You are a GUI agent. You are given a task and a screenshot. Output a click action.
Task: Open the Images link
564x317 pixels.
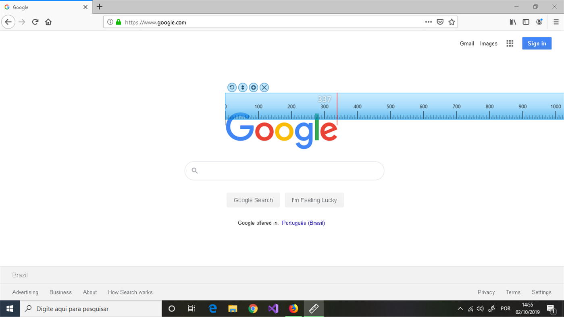coord(489,44)
